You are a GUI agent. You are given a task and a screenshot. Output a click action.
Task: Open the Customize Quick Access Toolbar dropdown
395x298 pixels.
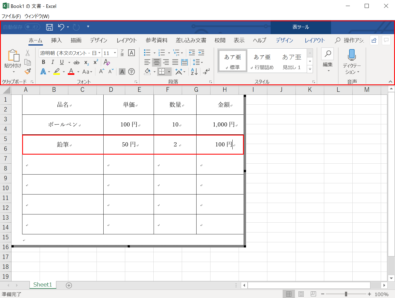88,26
